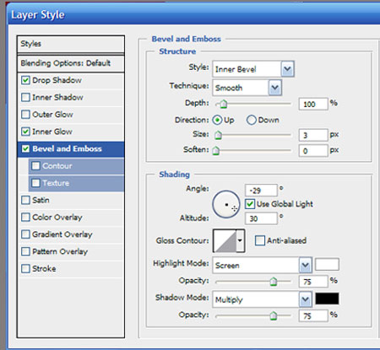
Task: Enable the Anti-aliased checkbox
Action: [x=260, y=240]
